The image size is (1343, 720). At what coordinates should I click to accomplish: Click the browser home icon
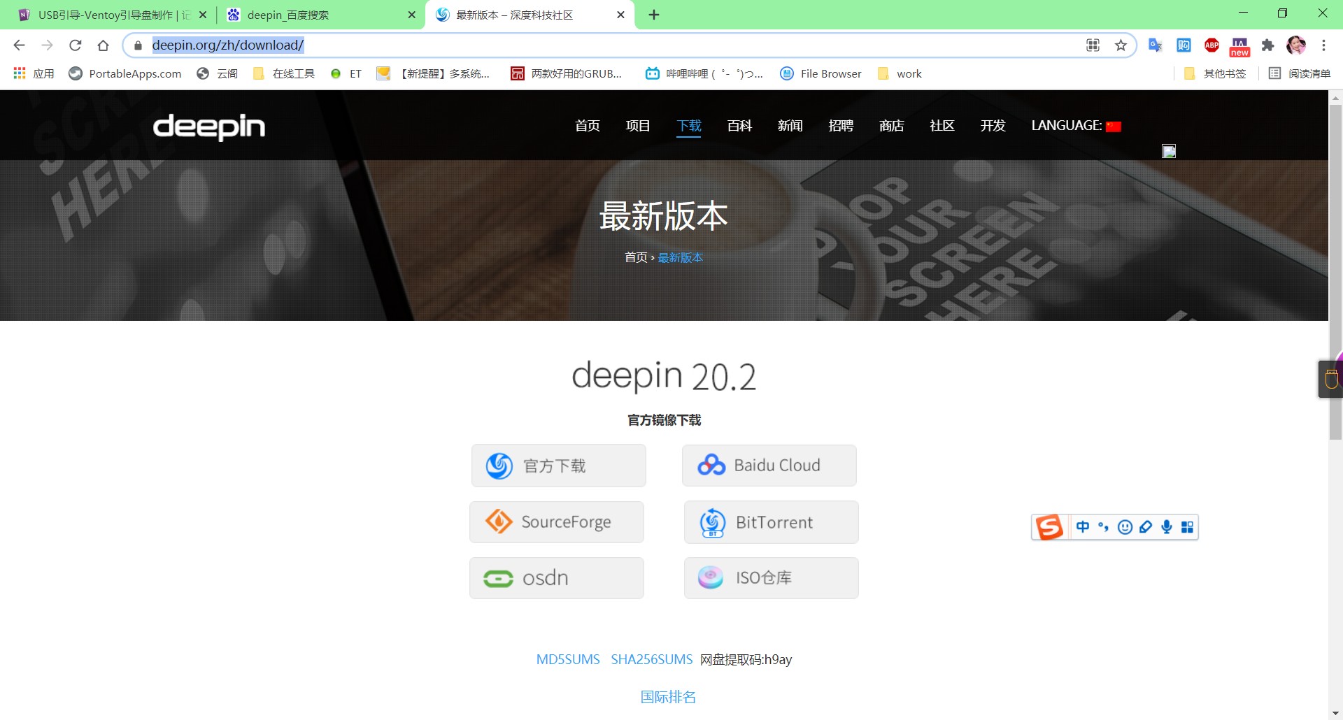coord(103,45)
